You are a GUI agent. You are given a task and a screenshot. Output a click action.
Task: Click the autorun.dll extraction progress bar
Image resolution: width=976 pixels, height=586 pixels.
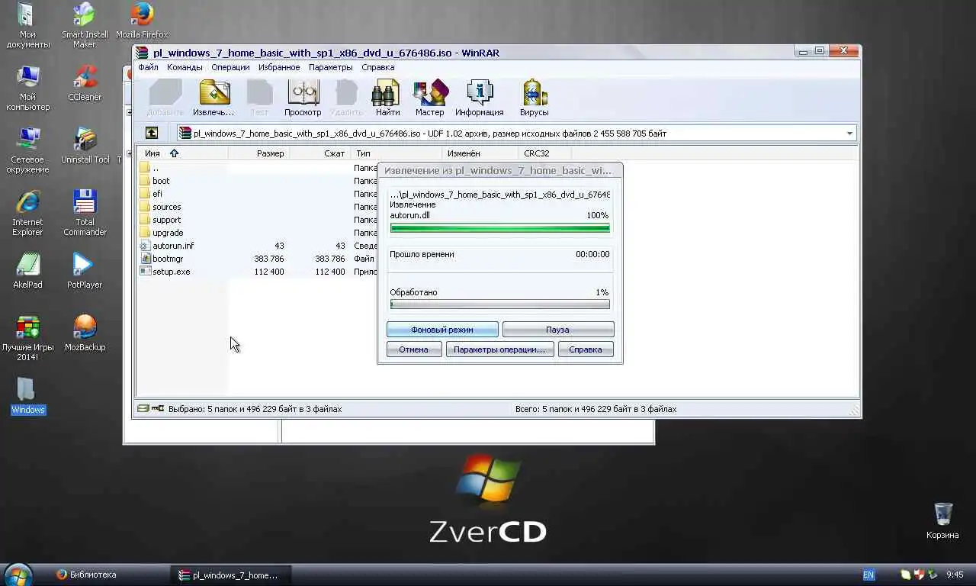(x=500, y=227)
